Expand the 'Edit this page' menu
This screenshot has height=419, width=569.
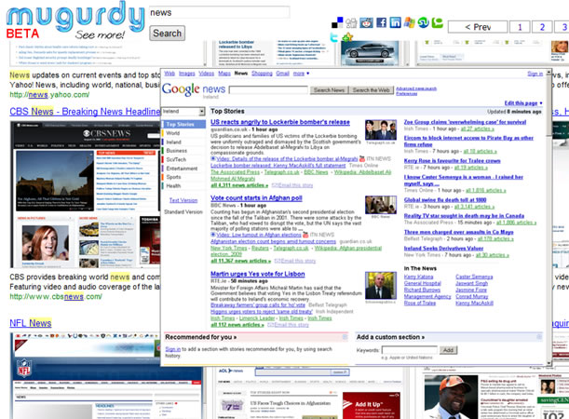click(523, 103)
